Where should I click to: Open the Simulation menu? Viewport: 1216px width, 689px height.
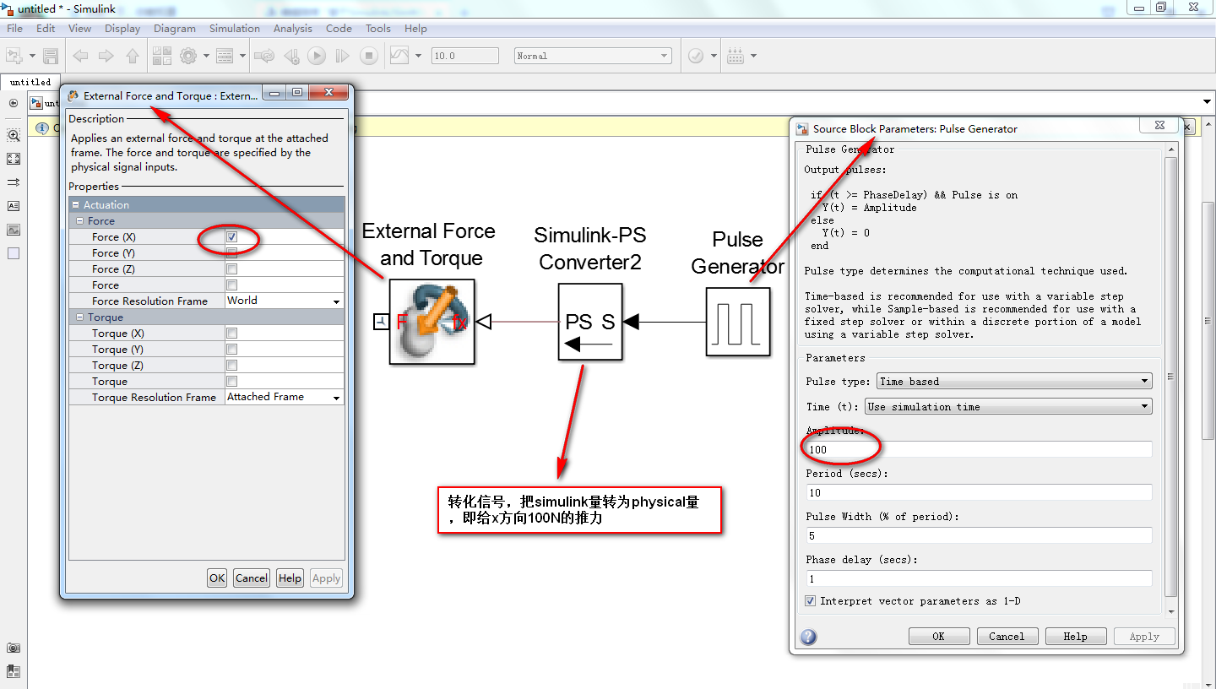[x=235, y=28]
